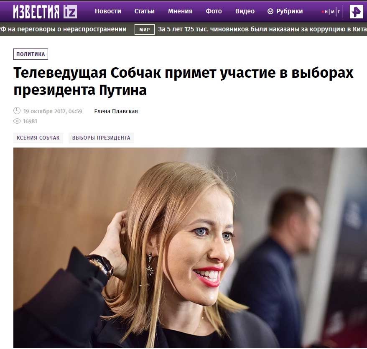The height and width of the screenshot is (349, 367).
Task: Click the article photo of the woman
Action: pos(190,248)
